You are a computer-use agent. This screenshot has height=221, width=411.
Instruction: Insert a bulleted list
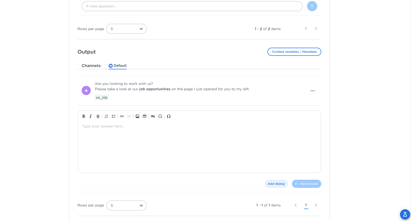pos(113,116)
